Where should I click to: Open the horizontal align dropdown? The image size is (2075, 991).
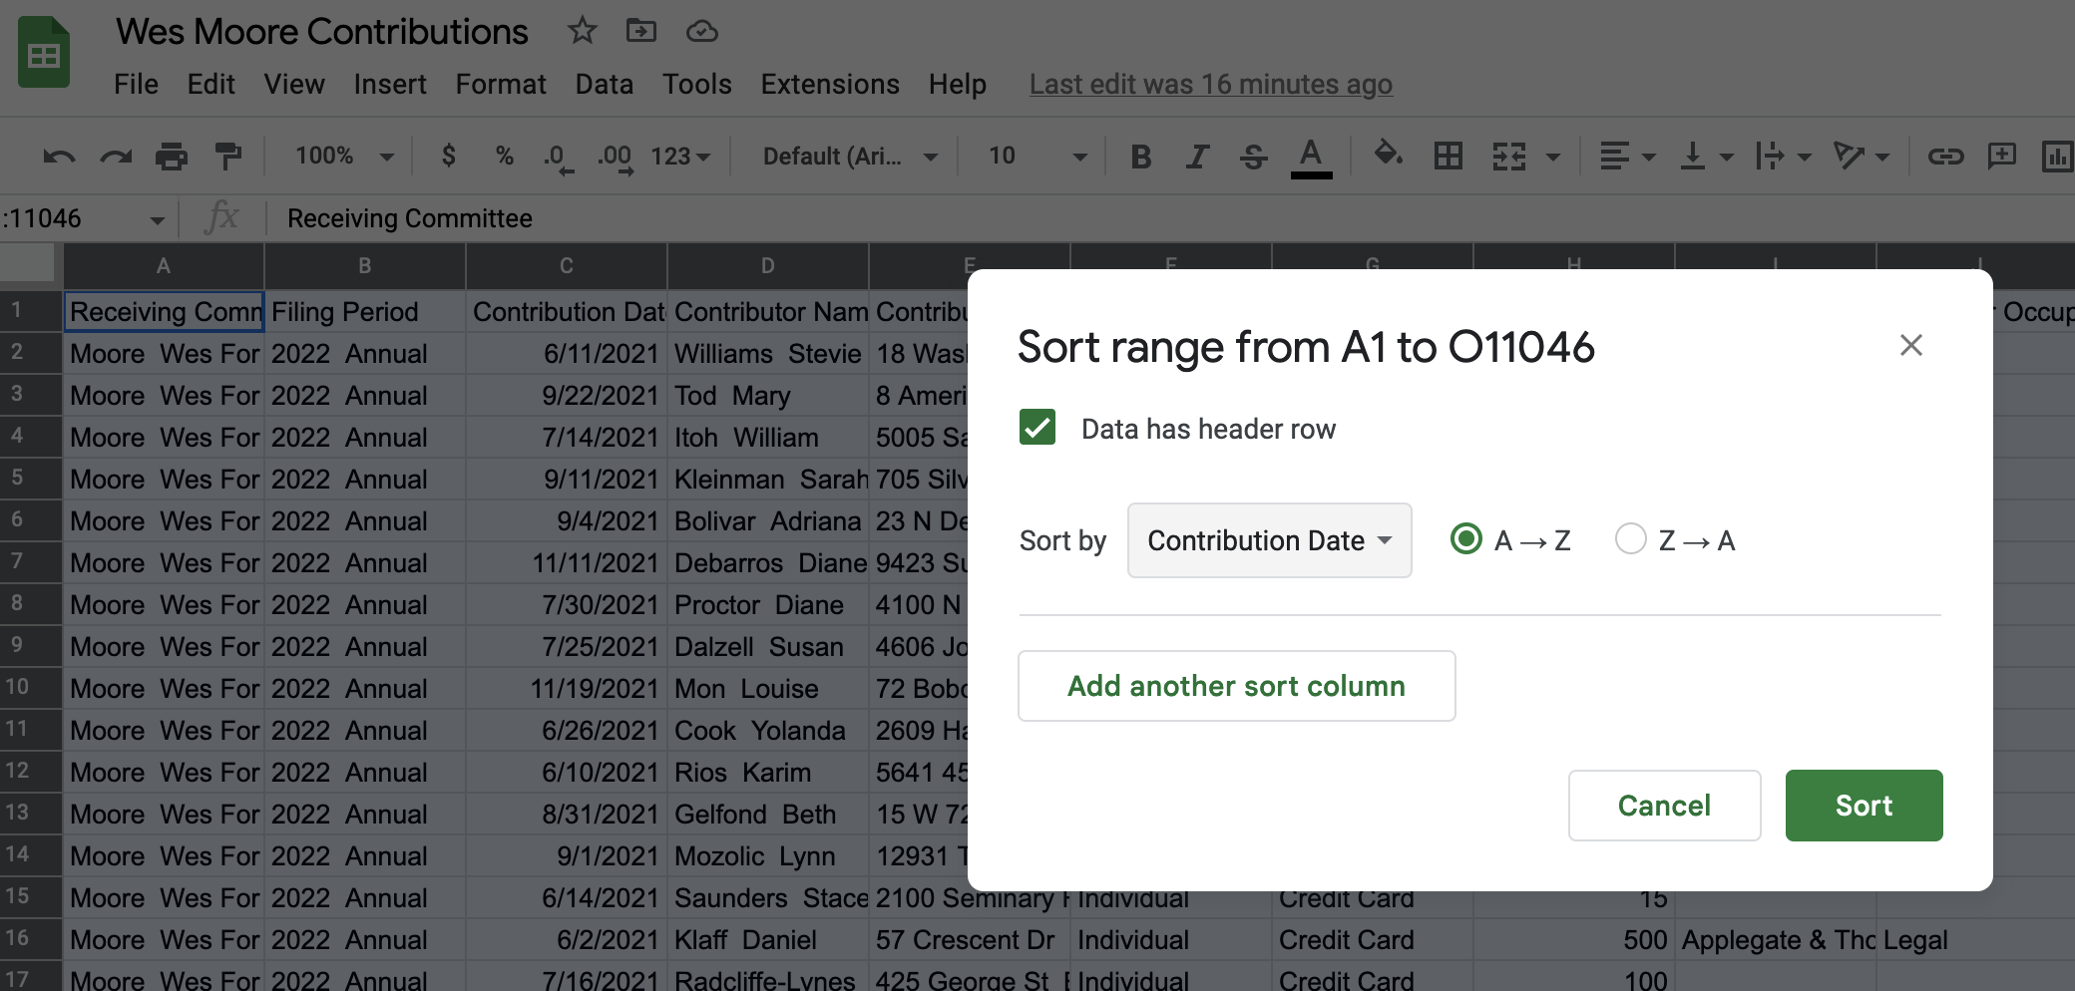point(1627,157)
